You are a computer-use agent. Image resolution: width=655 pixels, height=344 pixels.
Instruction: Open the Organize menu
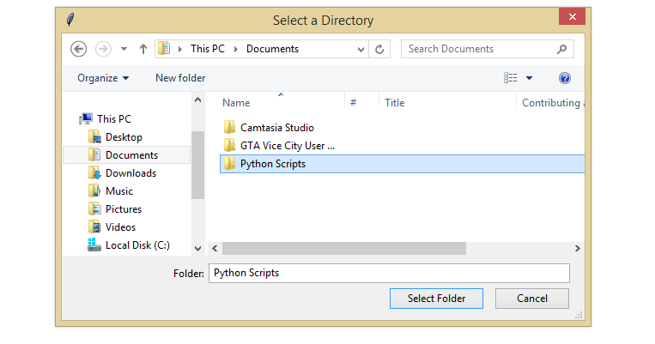(x=103, y=78)
